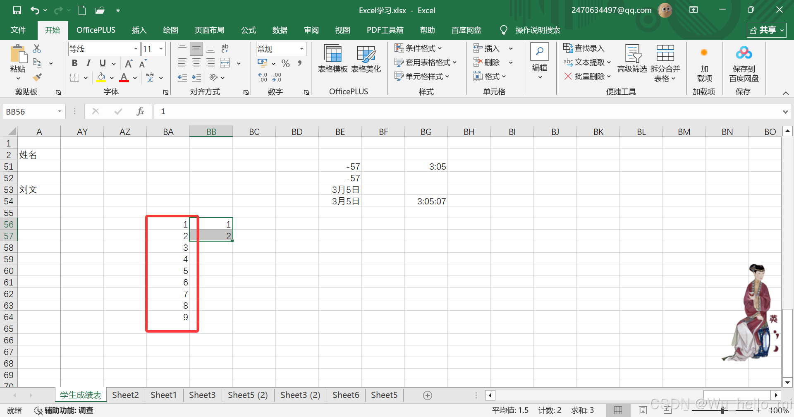Switch to 公式 Formulas ribbon tab
This screenshot has width=794, height=417.
[x=249, y=30]
